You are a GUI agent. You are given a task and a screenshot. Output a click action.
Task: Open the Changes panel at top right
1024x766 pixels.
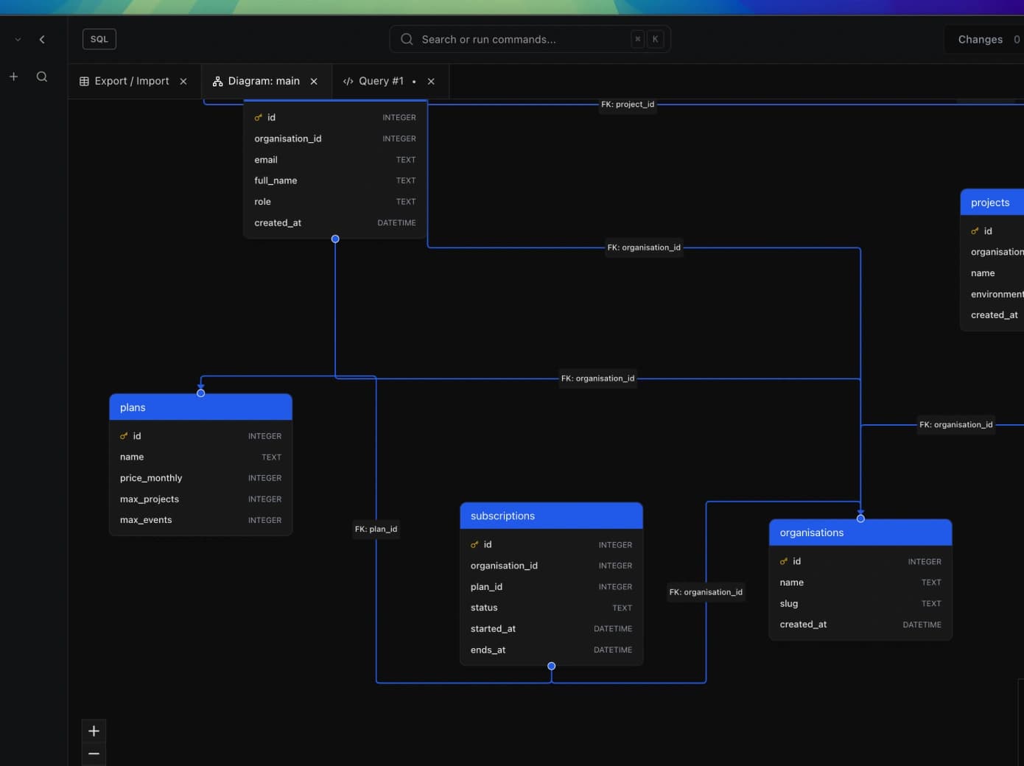coord(980,39)
